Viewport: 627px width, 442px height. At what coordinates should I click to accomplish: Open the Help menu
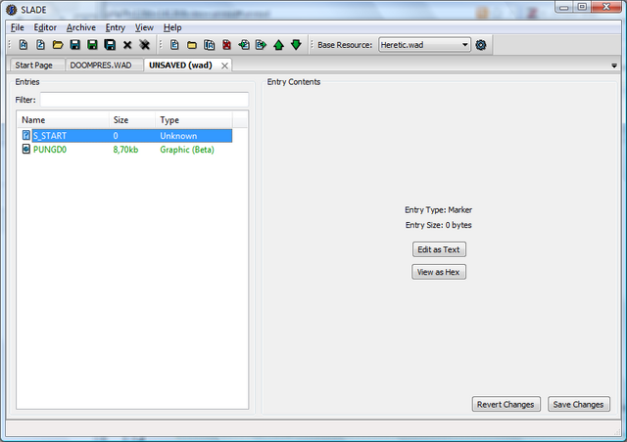click(x=172, y=27)
